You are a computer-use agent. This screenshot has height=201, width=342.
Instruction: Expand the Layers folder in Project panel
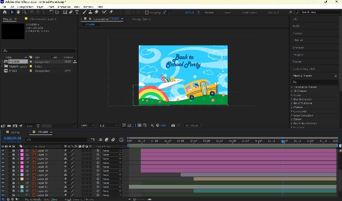(2, 67)
